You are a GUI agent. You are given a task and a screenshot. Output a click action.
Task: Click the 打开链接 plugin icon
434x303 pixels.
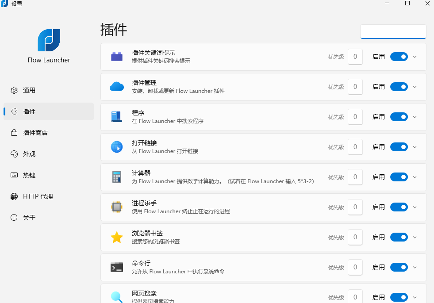pyautogui.click(x=116, y=147)
